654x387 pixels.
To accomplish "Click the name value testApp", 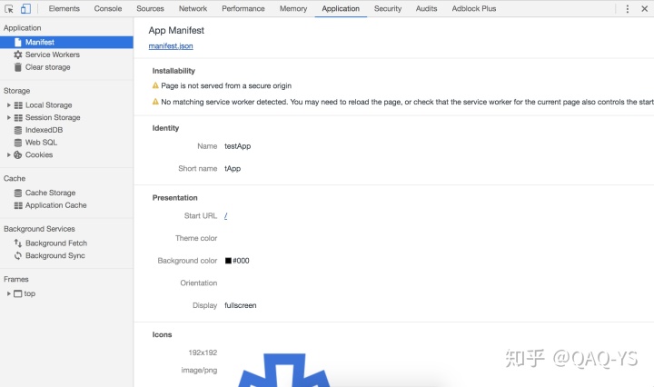I will click(238, 146).
